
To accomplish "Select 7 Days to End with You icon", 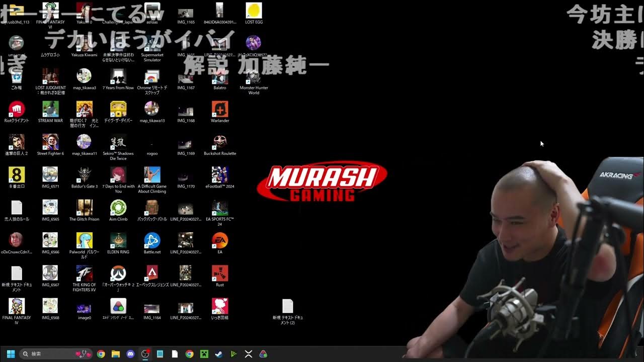I will tap(118, 180).
